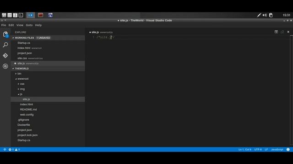Screen dimensions: 293x164
Task: Close the site.js editor with the X icon
Action: [x=288, y=32]
